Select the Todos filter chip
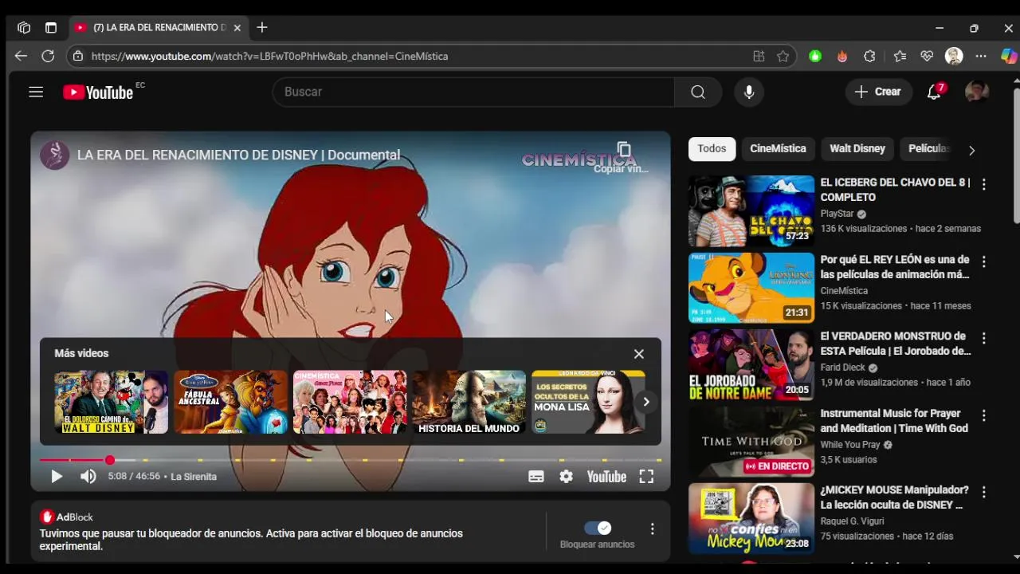Screen dimensions: 1020x574 pyautogui.click(x=712, y=148)
